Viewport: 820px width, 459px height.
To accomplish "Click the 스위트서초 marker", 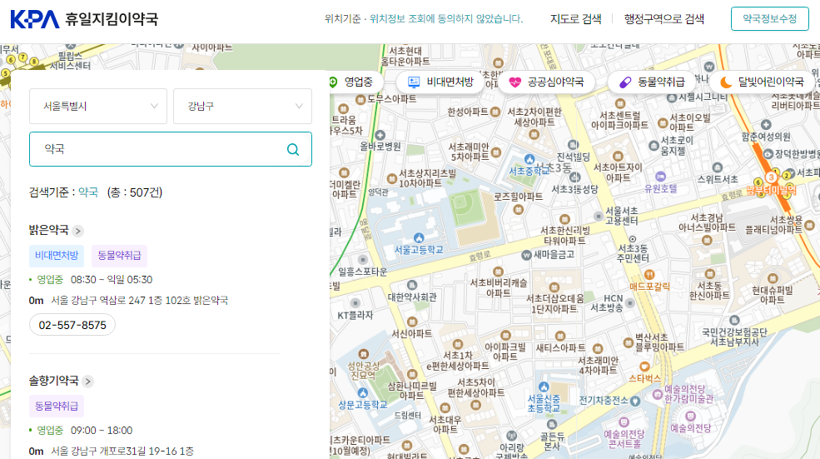I will tap(717, 167).
